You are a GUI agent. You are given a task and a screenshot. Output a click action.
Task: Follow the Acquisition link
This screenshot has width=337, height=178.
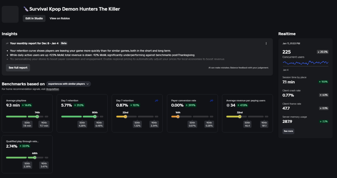tap(52, 89)
